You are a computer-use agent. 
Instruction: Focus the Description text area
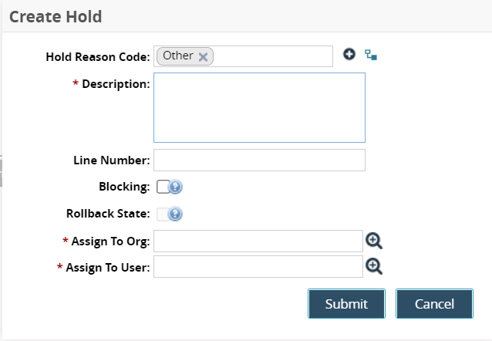[x=259, y=108]
